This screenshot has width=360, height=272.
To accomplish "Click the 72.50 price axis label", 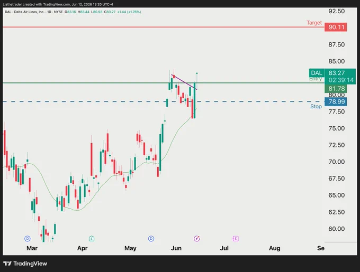I will click(336, 145).
